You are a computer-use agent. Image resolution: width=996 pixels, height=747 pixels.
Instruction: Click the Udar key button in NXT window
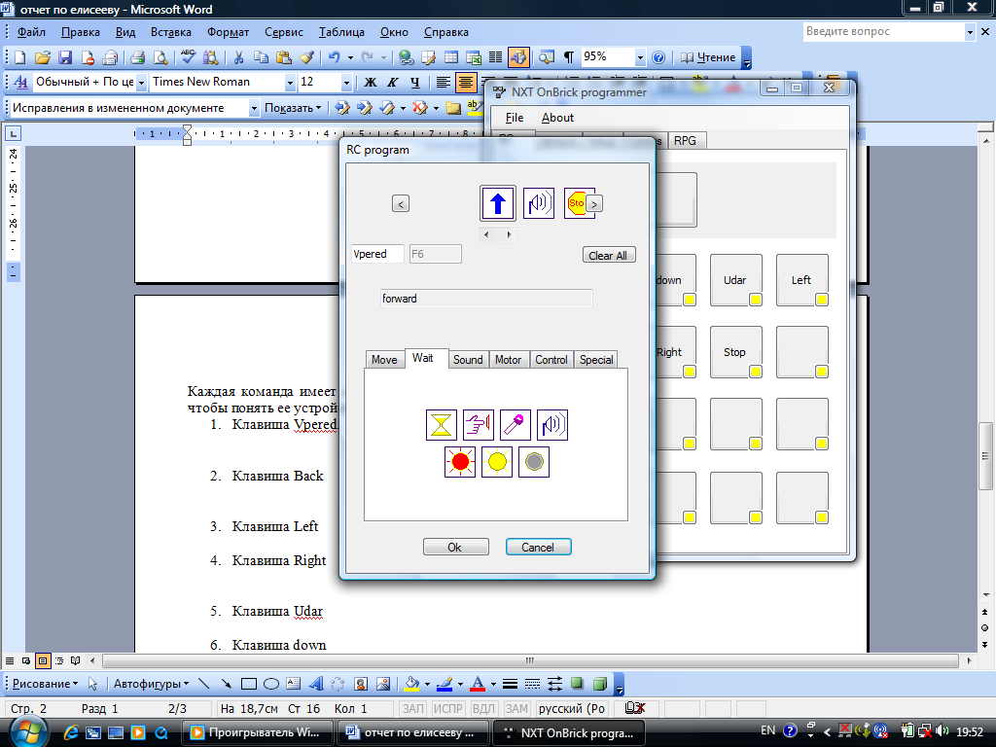coord(736,280)
